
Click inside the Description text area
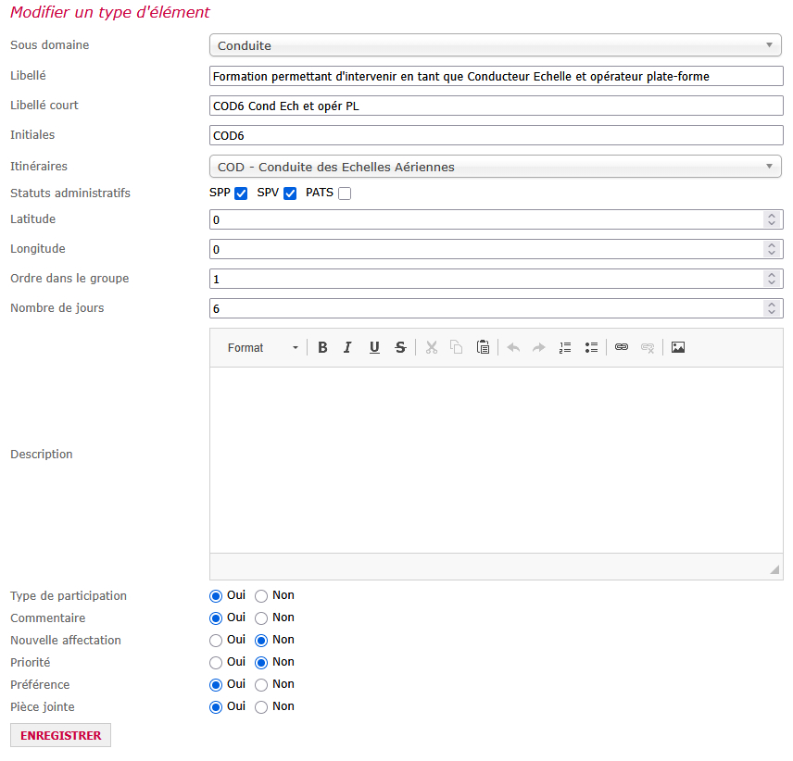(497, 460)
